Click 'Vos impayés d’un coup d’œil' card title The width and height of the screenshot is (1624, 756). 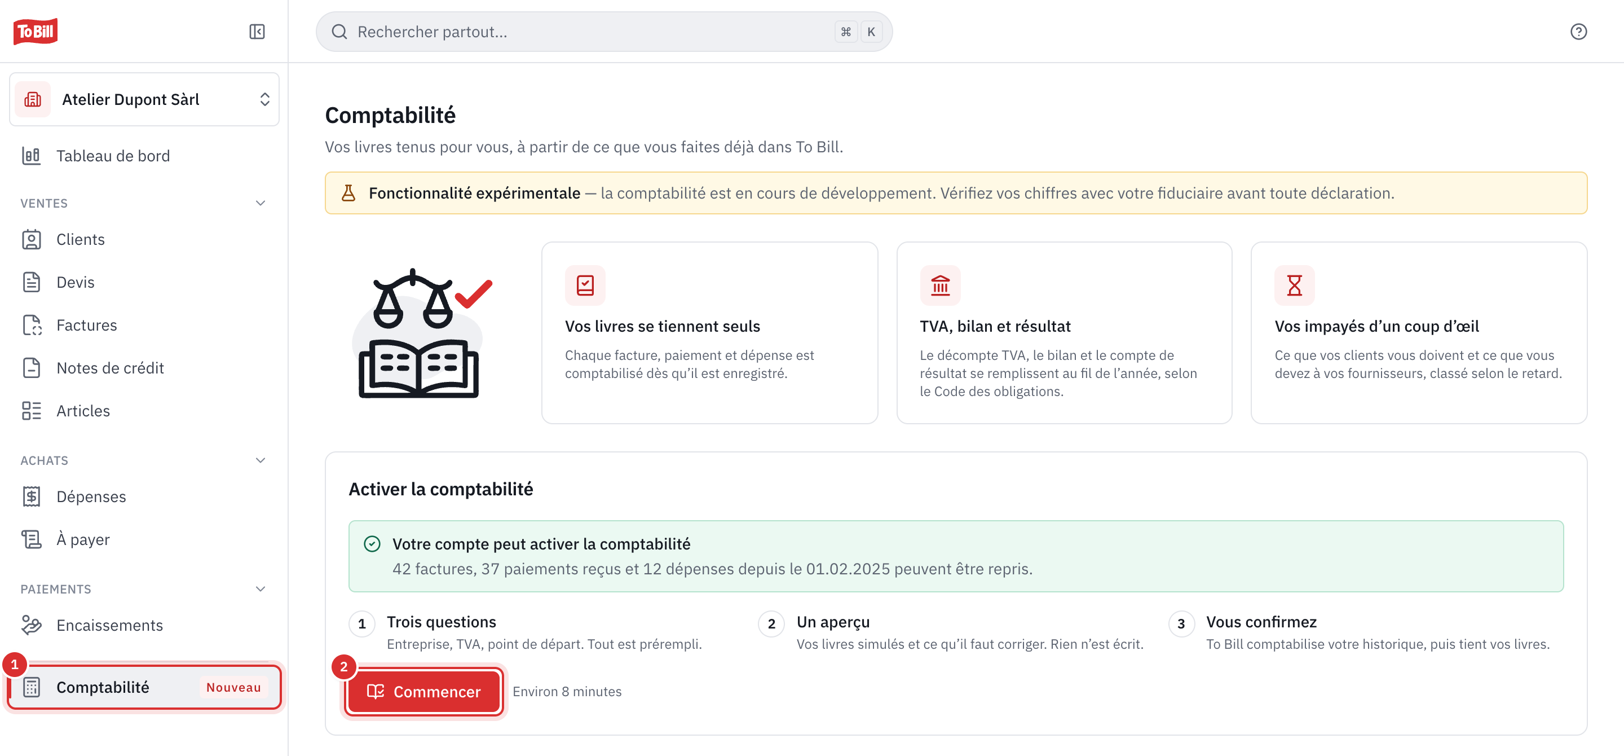tap(1377, 326)
